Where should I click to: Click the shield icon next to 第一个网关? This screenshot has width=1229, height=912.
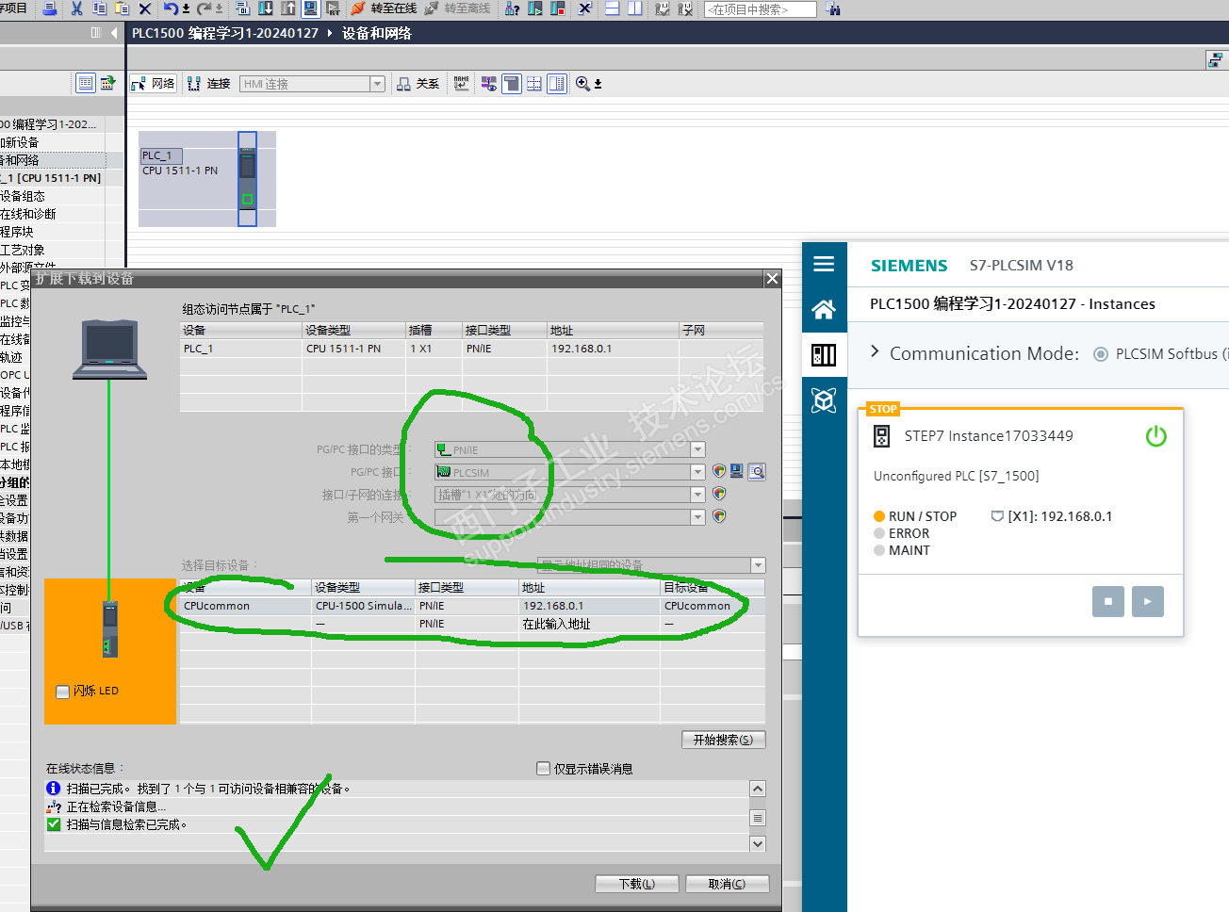coord(719,516)
